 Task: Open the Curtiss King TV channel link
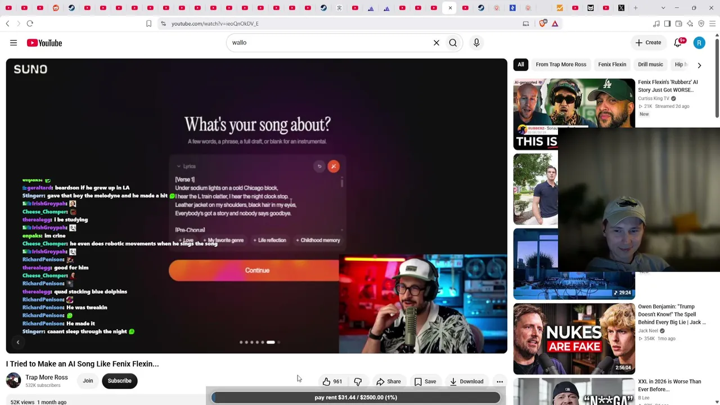pyautogui.click(x=654, y=99)
